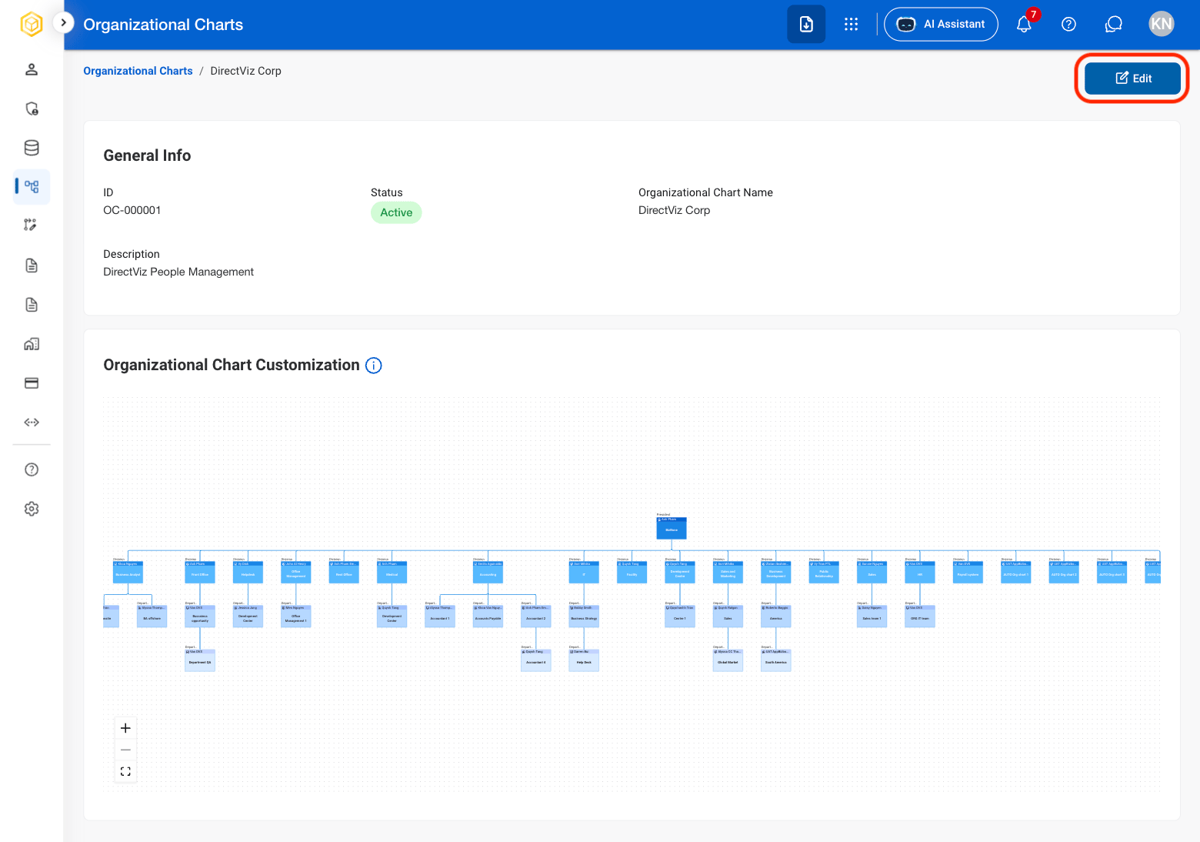The height and width of the screenshot is (842, 1200).
Task: Select the Global Market department node
Action: (728, 660)
